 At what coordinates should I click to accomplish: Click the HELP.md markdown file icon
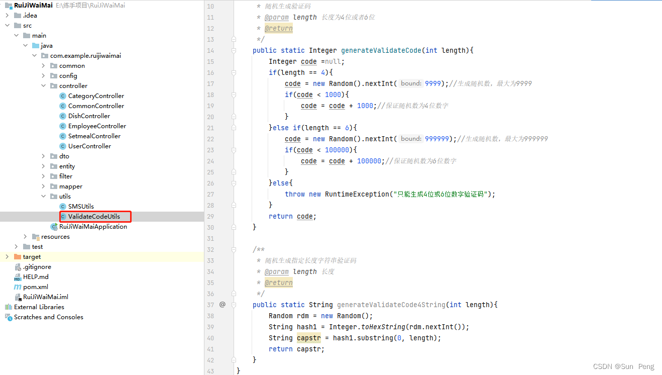(x=18, y=277)
